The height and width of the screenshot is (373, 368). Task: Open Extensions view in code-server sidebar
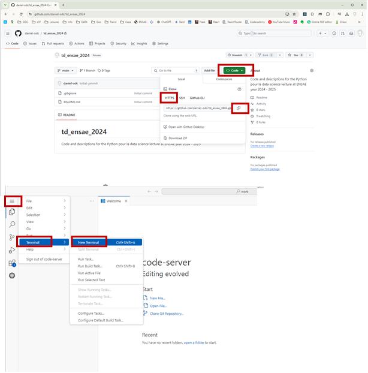click(12, 263)
